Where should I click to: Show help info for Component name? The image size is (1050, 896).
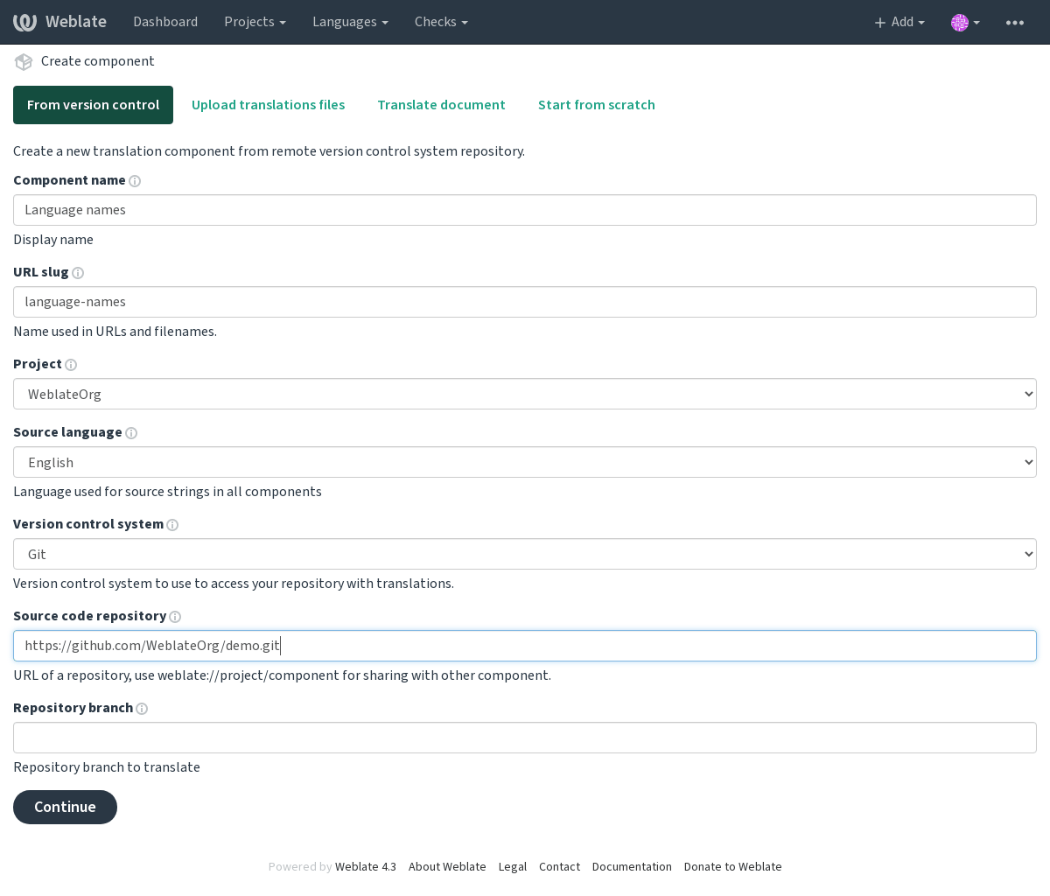pyautogui.click(x=135, y=181)
